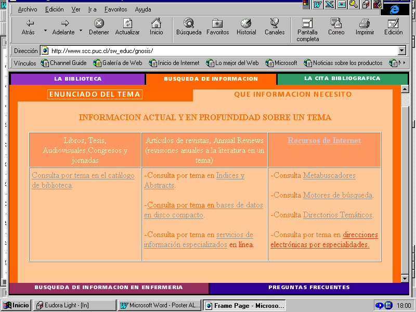This screenshot has height=312, width=416.
Task: Open Favoritos toolbar icon
Action: click(217, 23)
